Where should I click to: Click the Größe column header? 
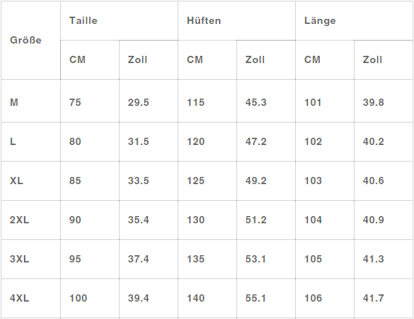[x=25, y=40]
